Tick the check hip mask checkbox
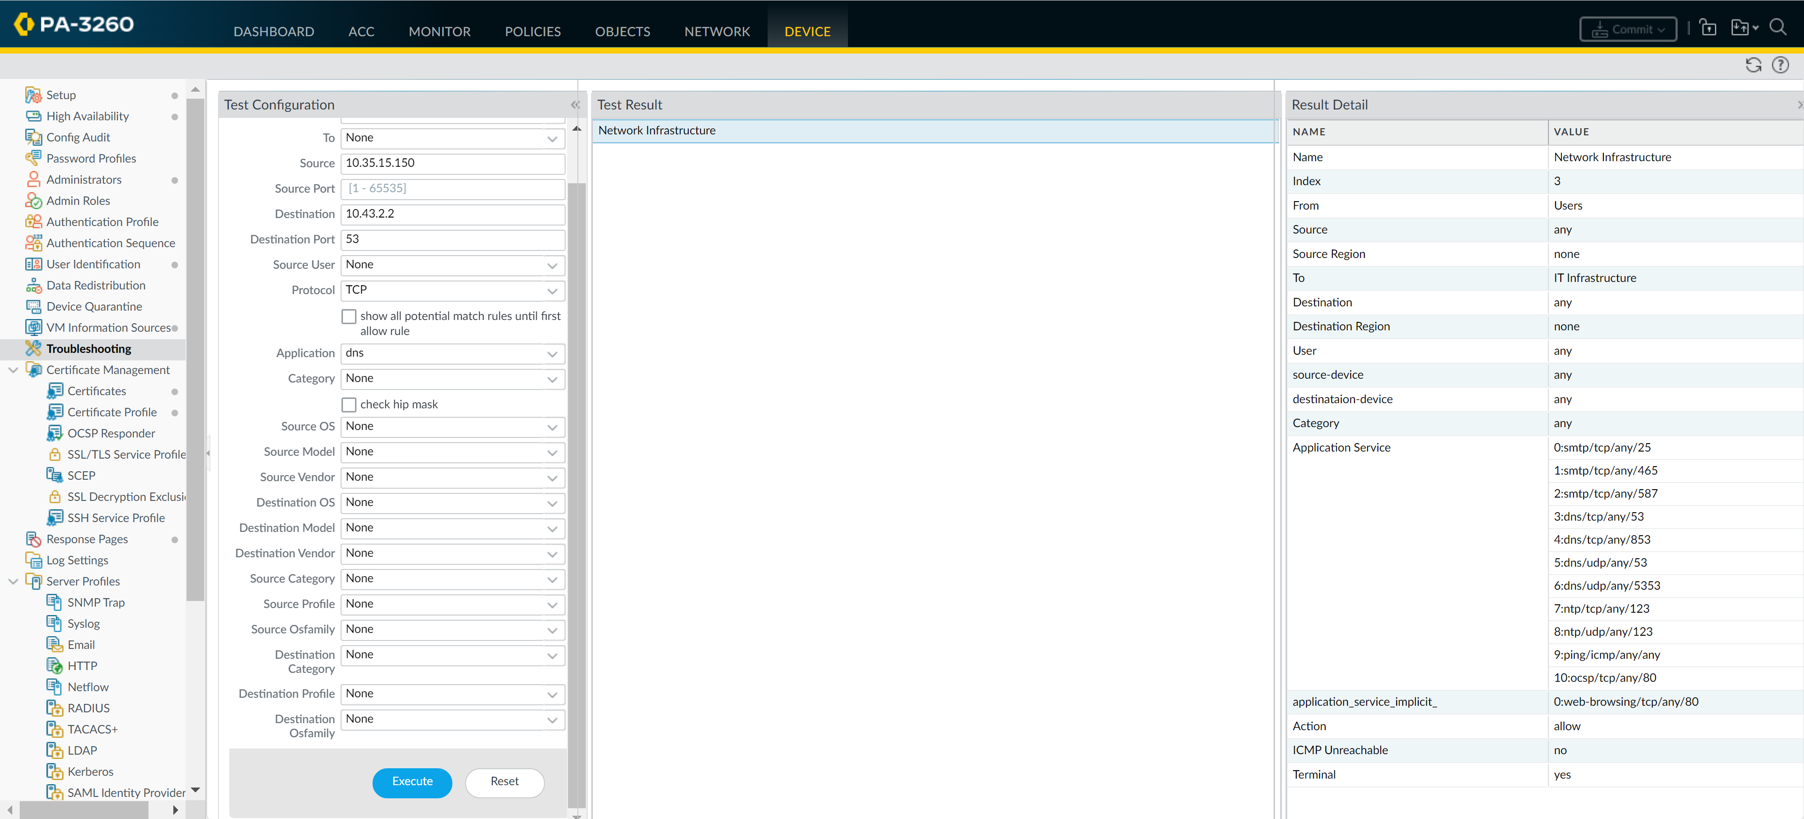Screen dimensions: 1804x819 (349, 404)
